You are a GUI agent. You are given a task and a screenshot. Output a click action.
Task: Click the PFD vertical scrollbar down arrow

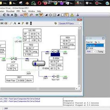pyautogui.click(x=79, y=86)
